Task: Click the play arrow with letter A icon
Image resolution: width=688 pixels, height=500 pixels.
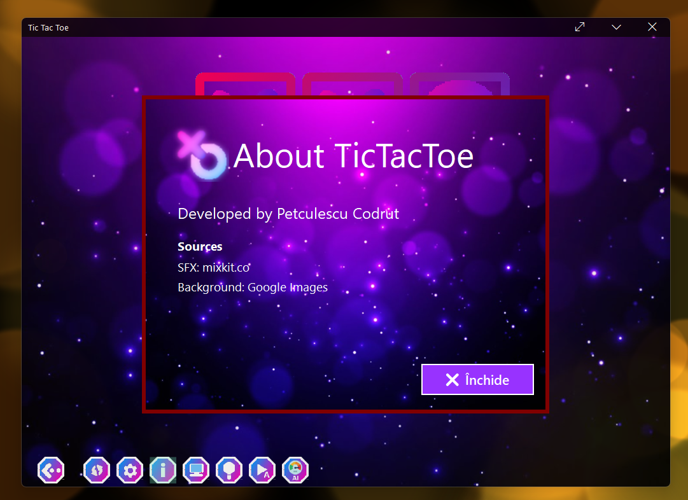Action: tap(262, 470)
